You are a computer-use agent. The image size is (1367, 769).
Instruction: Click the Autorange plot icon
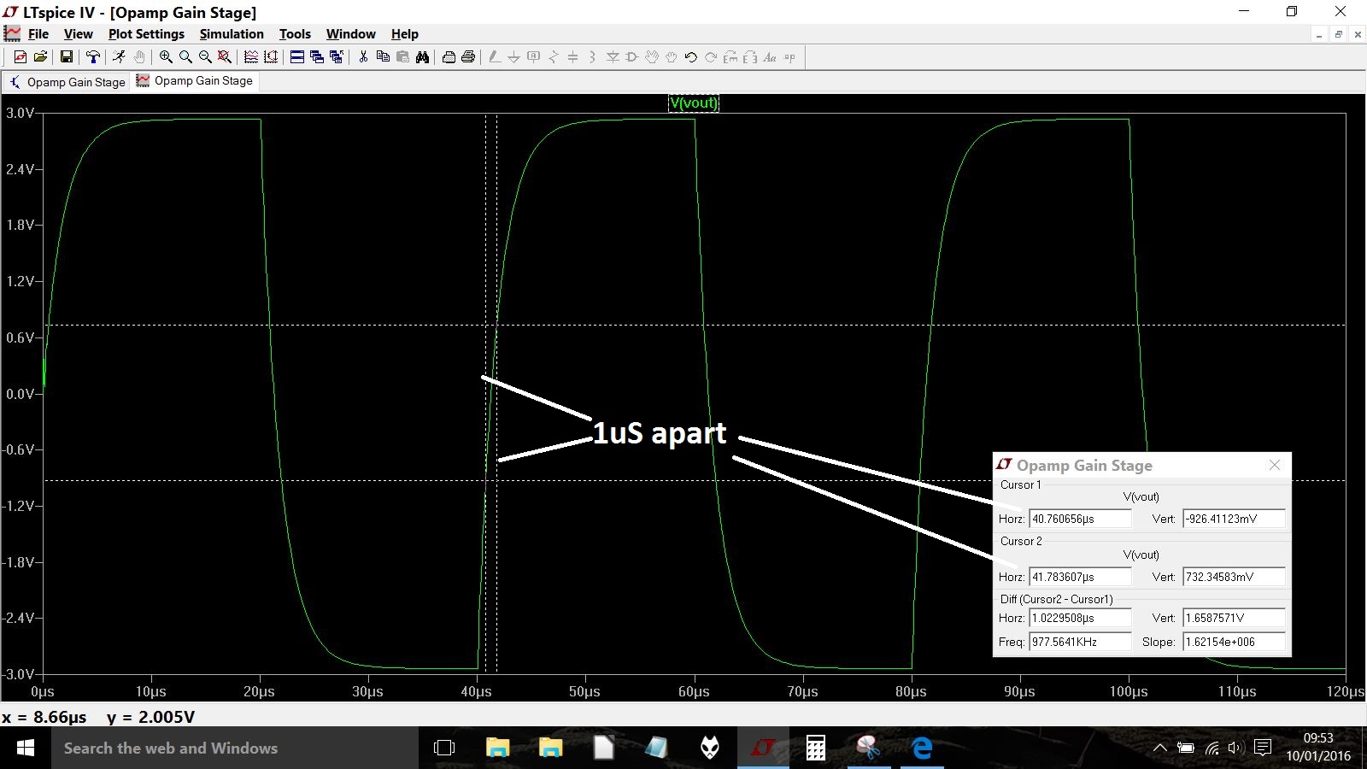point(271,57)
